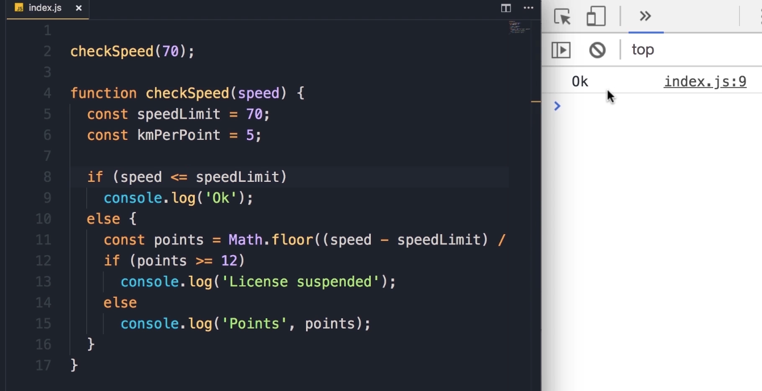This screenshot has height=391, width=762.
Task: Clear the console with the ban icon
Action: [x=597, y=50]
